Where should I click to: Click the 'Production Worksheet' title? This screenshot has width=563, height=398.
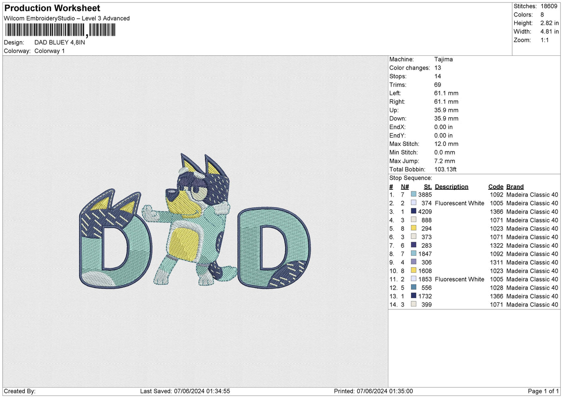(x=52, y=8)
